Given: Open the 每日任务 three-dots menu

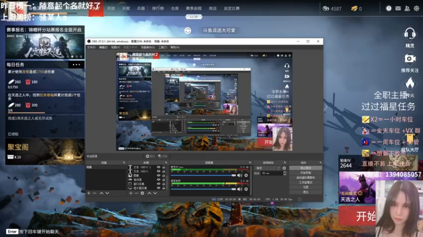Looking at the screenshot, I should point(76,64).
